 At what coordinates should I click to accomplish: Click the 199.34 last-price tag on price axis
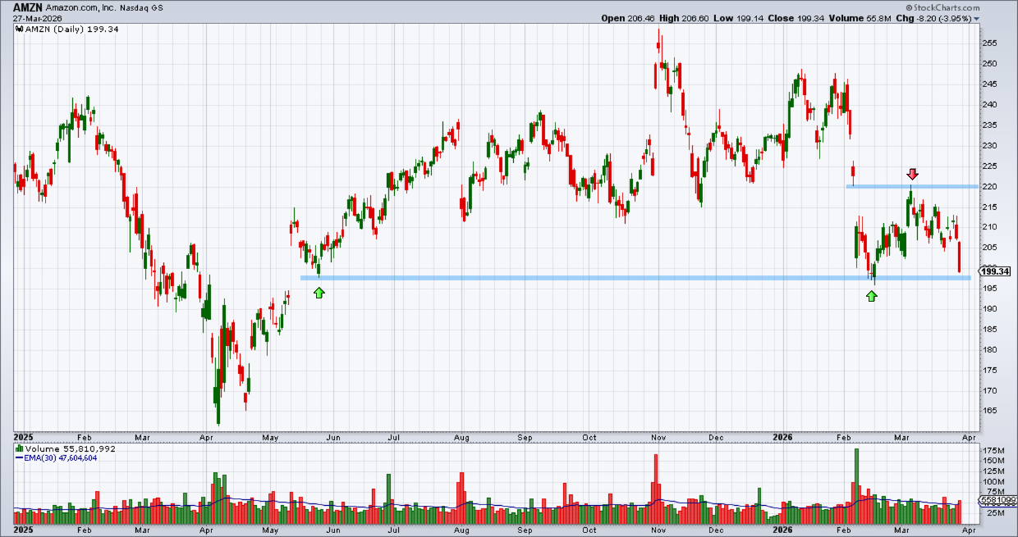pos(995,271)
